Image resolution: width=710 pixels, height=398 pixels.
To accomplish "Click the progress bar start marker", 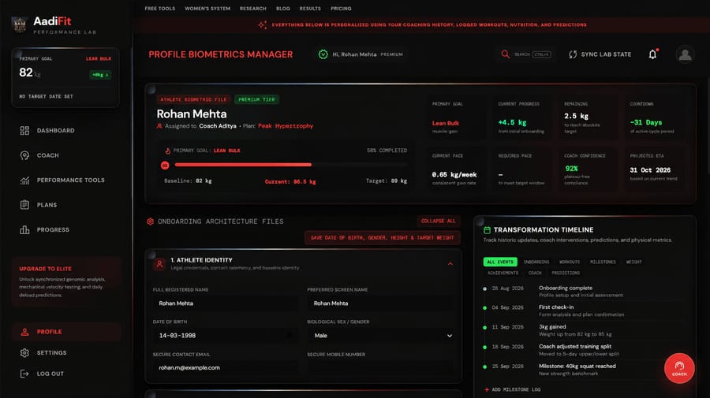I will (165, 166).
